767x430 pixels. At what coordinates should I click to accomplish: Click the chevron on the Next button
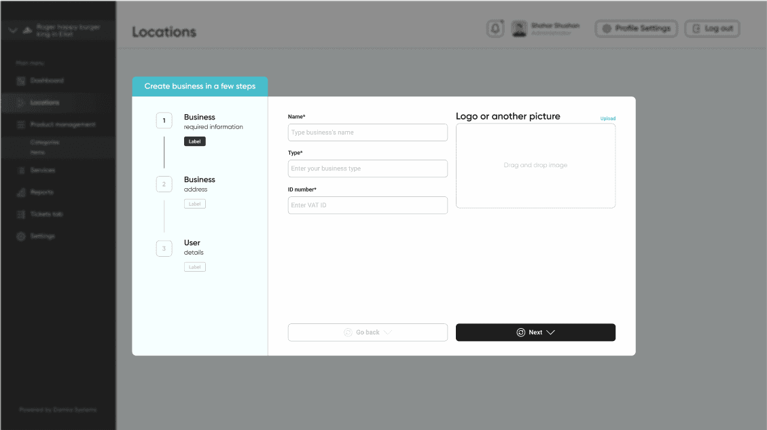tap(550, 332)
